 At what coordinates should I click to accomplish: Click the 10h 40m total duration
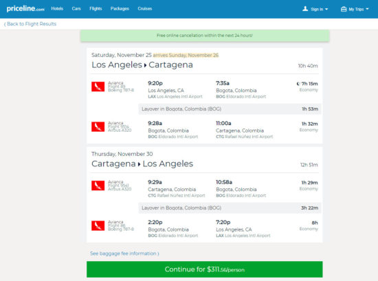click(x=308, y=66)
